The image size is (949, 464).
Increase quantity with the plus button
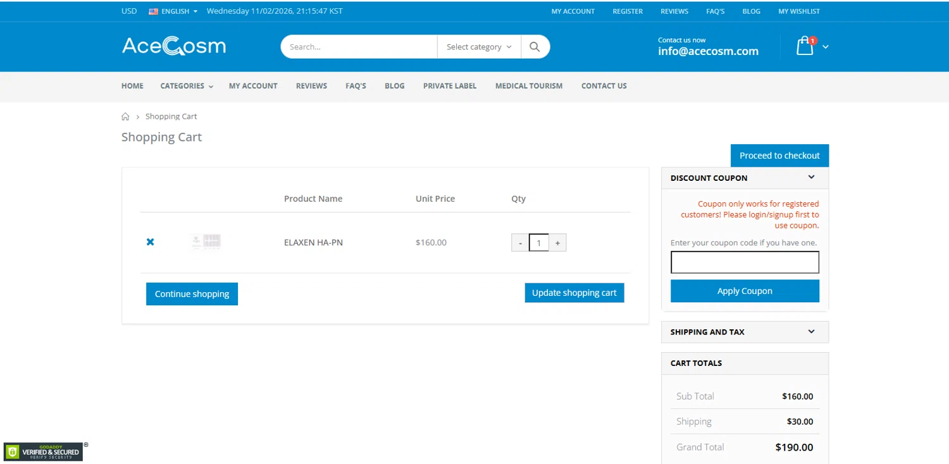(x=557, y=243)
